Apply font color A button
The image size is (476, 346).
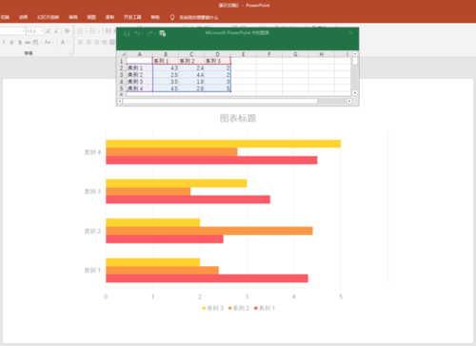63,42
